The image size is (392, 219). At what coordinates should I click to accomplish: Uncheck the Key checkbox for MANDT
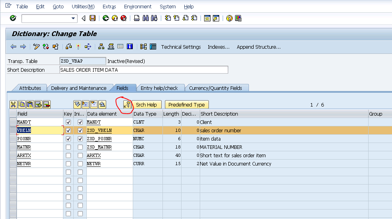(68, 122)
